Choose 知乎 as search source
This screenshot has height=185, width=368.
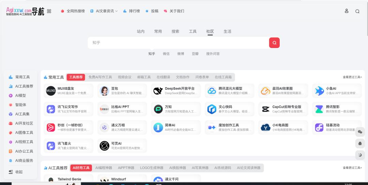tap(152, 54)
